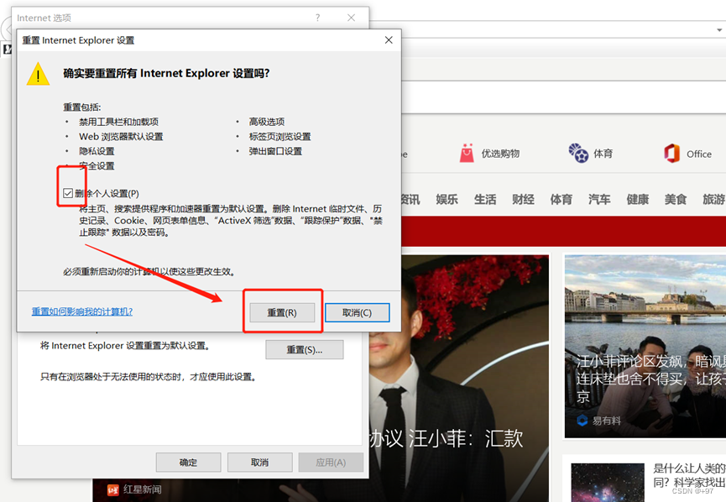Viewport: 726px width, 502px height.
Task: Open the nebula thumbnail of science article
Action: [608, 482]
